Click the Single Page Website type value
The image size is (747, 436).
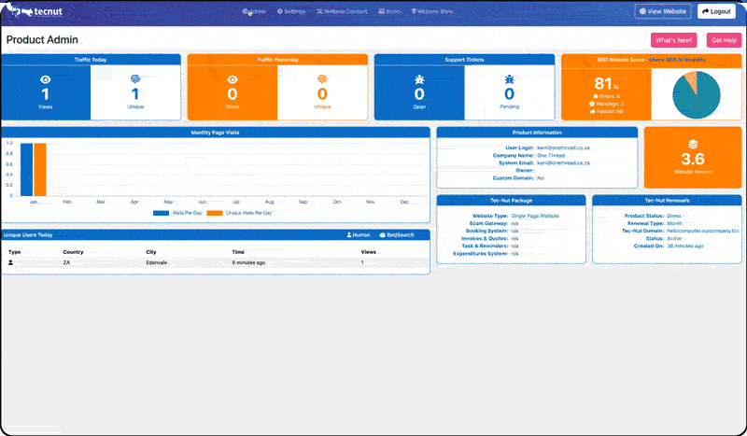pos(535,216)
